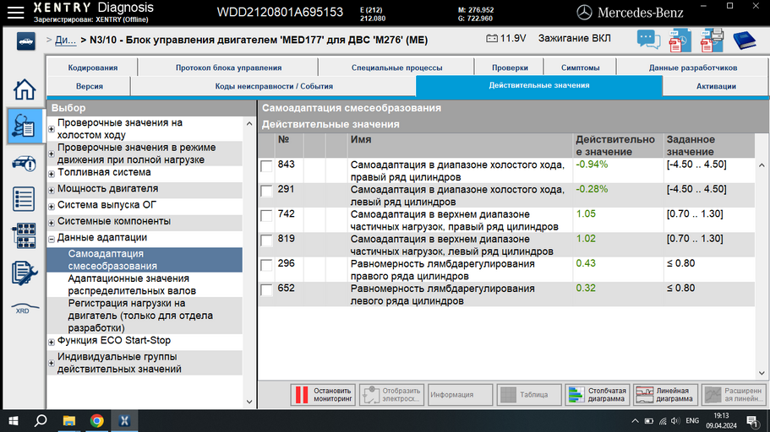Check the box for row 819
770x432 pixels.
[x=266, y=240]
